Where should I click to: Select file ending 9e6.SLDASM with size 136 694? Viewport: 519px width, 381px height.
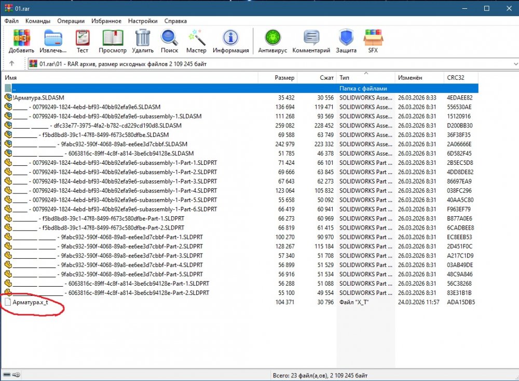(x=87, y=107)
